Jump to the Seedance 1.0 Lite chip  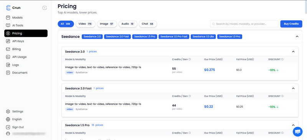click(203, 36)
